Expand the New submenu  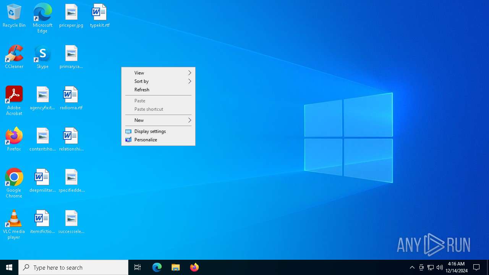(x=158, y=120)
